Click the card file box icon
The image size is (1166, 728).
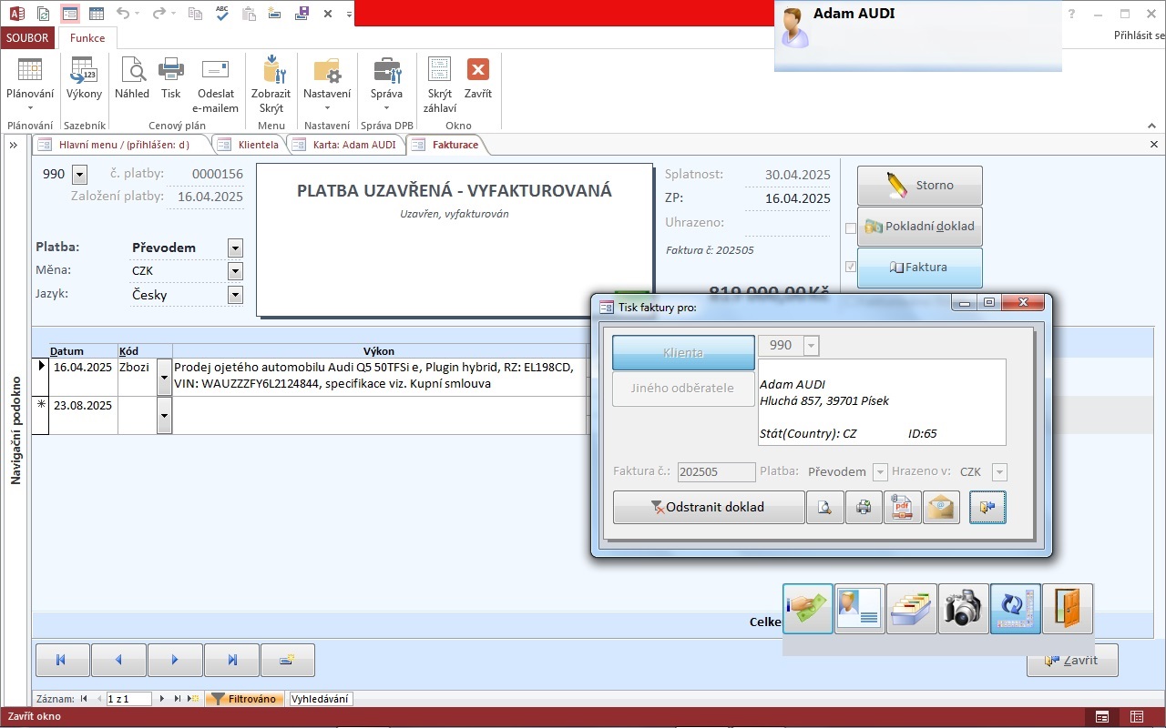click(911, 609)
